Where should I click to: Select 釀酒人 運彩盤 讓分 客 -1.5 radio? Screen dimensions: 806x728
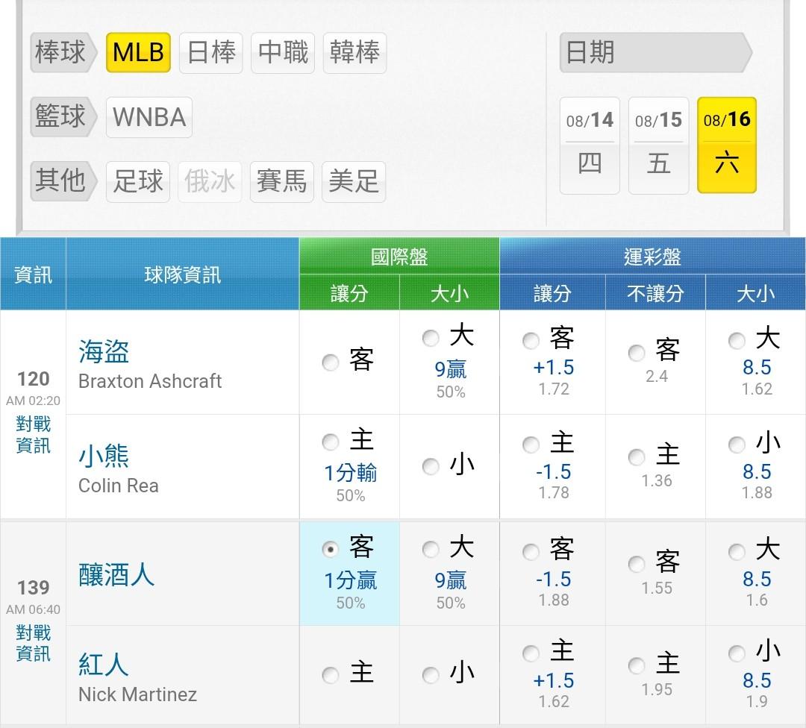pyautogui.click(x=531, y=552)
